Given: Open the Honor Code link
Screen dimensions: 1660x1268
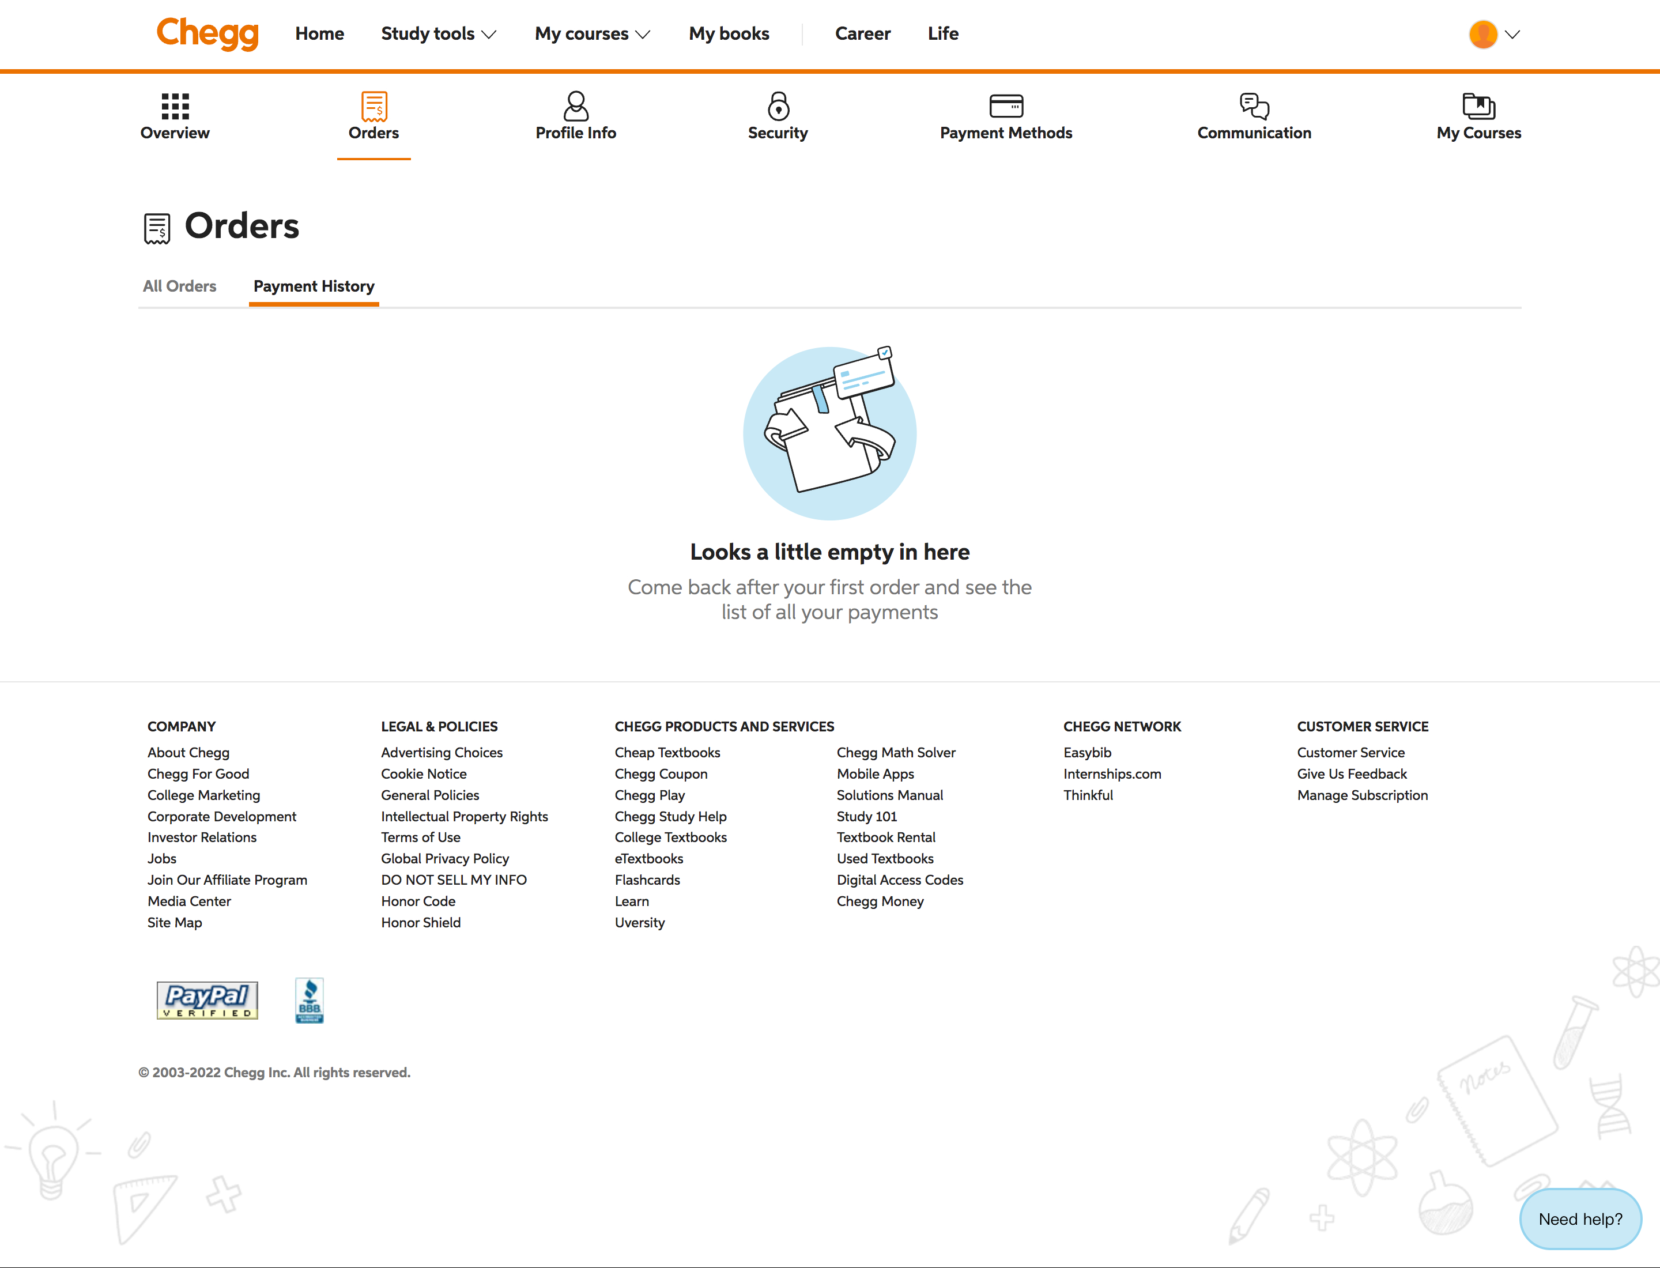Looking at the screenshot, I should pos(419,901).
